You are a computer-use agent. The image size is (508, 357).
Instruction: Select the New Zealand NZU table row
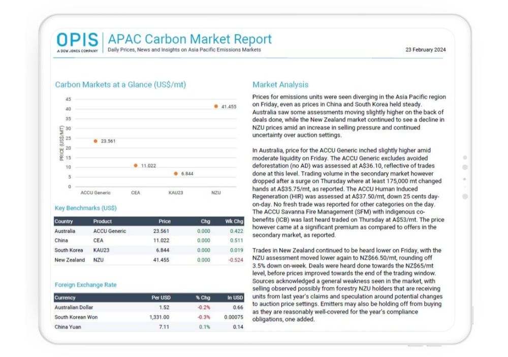click(x=148, y=260)
